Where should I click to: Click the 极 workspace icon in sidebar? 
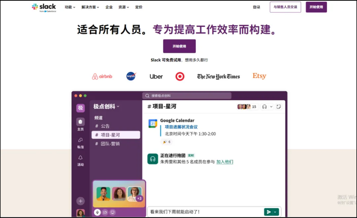pos(80,108)
